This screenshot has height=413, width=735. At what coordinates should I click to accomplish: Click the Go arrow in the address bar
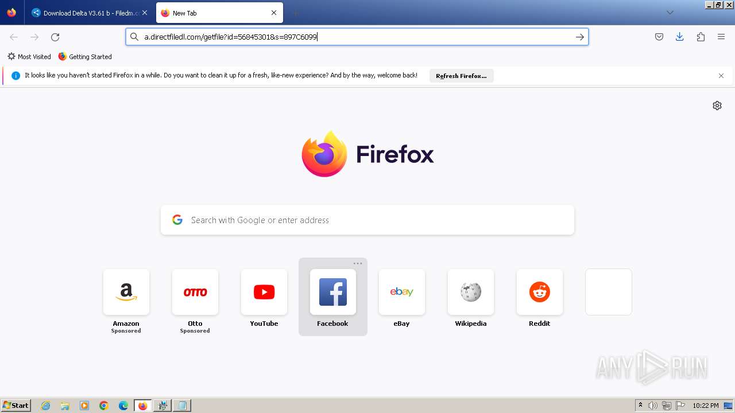[580, 37]
